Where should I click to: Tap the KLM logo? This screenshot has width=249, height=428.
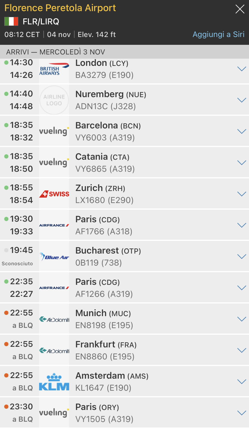54,382
